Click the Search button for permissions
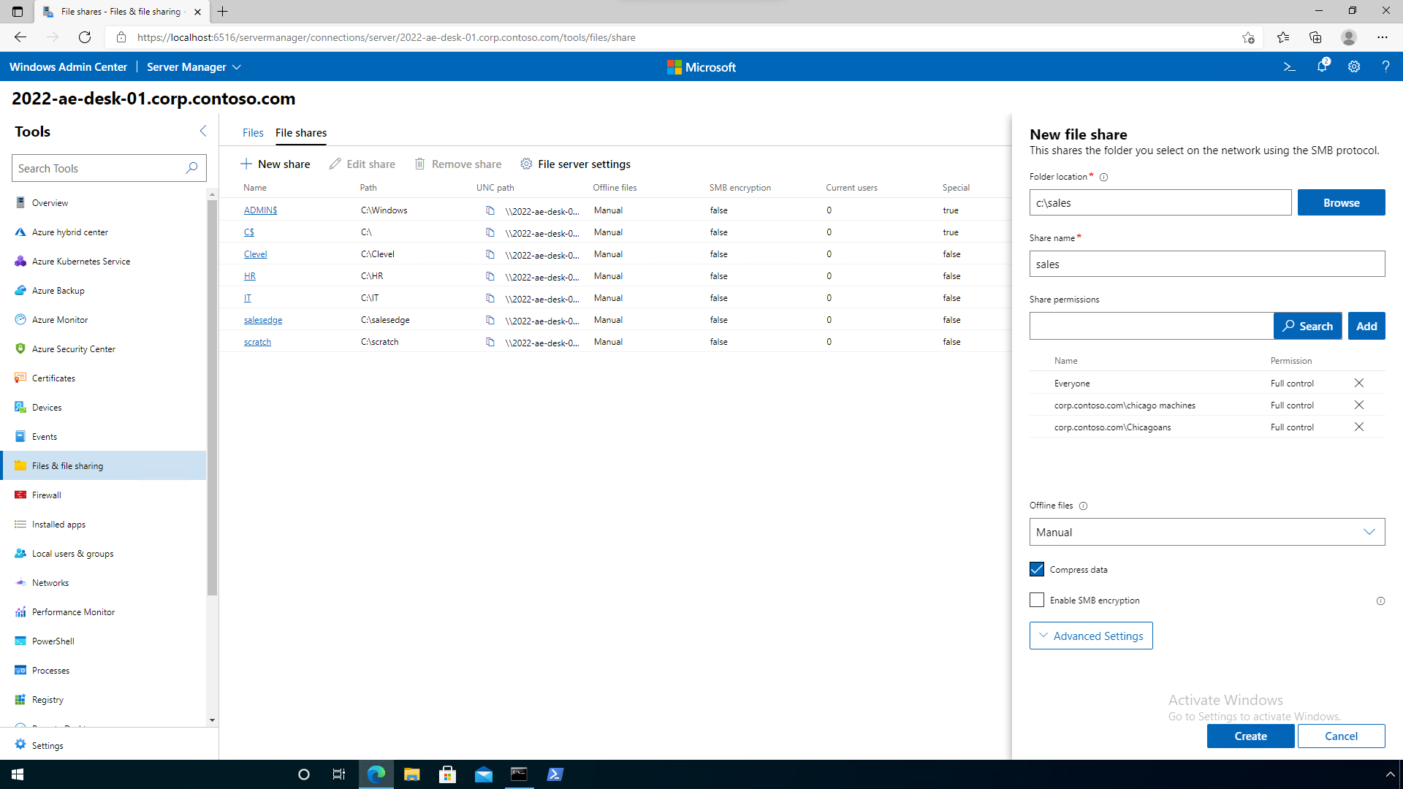The height and width of the screenshot is (789, 1403). (1307, 326)
